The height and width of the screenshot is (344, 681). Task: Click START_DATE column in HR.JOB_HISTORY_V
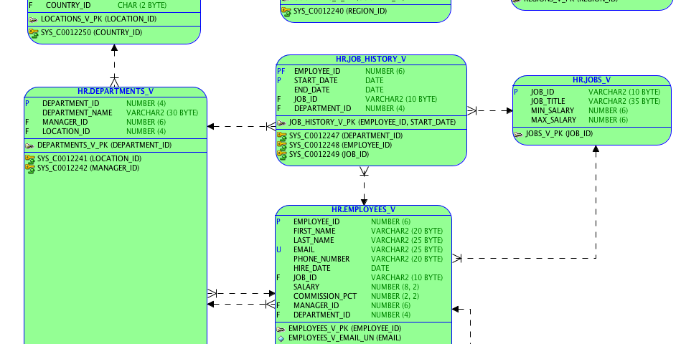[316, 81]
